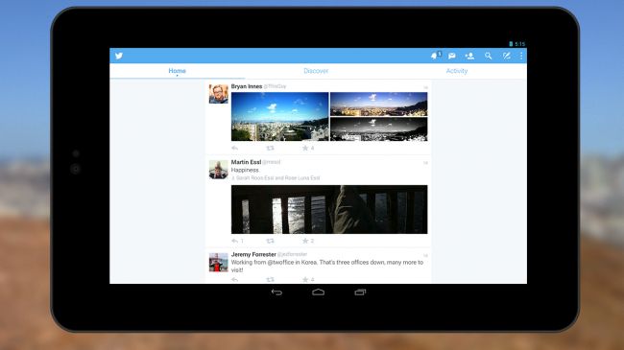Viewport: 624px width, 350px height.
Task: Compose a new tweet
Action: pyautogui.click(x=506, y=56)
